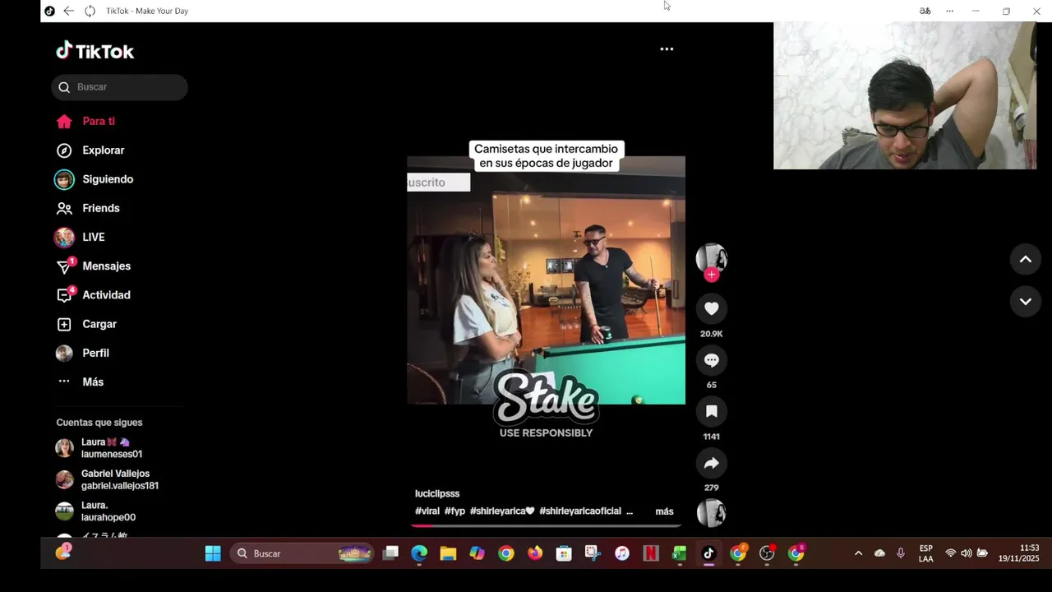Image resolution: width=1052 pixels, height=592 pixels.
Task: Click the microphone tray icon
Action: tap(901, 553)
